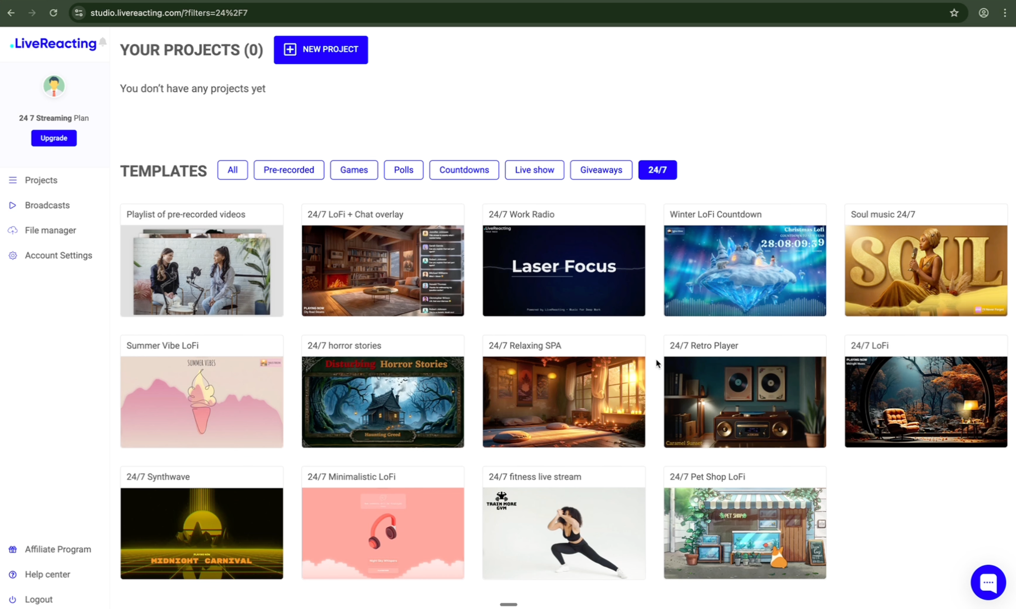Click the user avatar picture
This screenshot has height=609, width=1016.
coord(54,86)
